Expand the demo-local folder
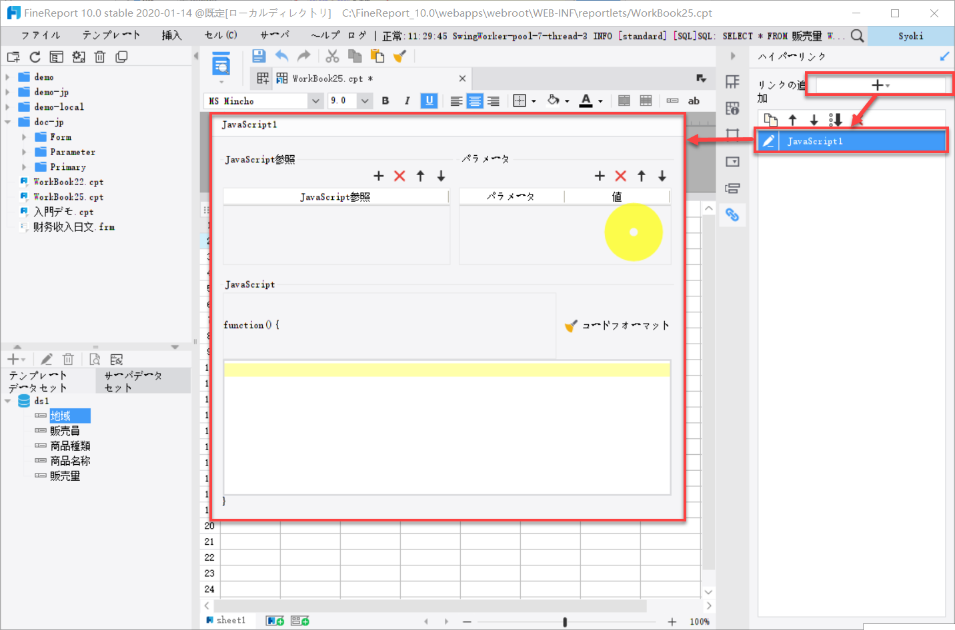Screen dimensions: 955x630 tap(7, 107)
